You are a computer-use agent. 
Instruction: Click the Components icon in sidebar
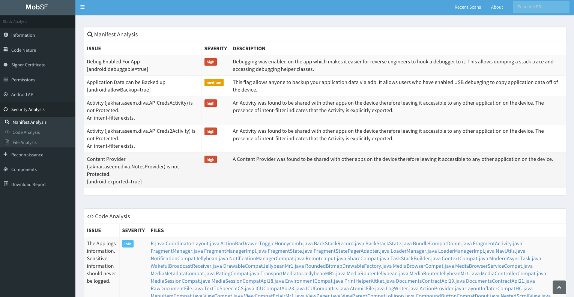[6, 169]
